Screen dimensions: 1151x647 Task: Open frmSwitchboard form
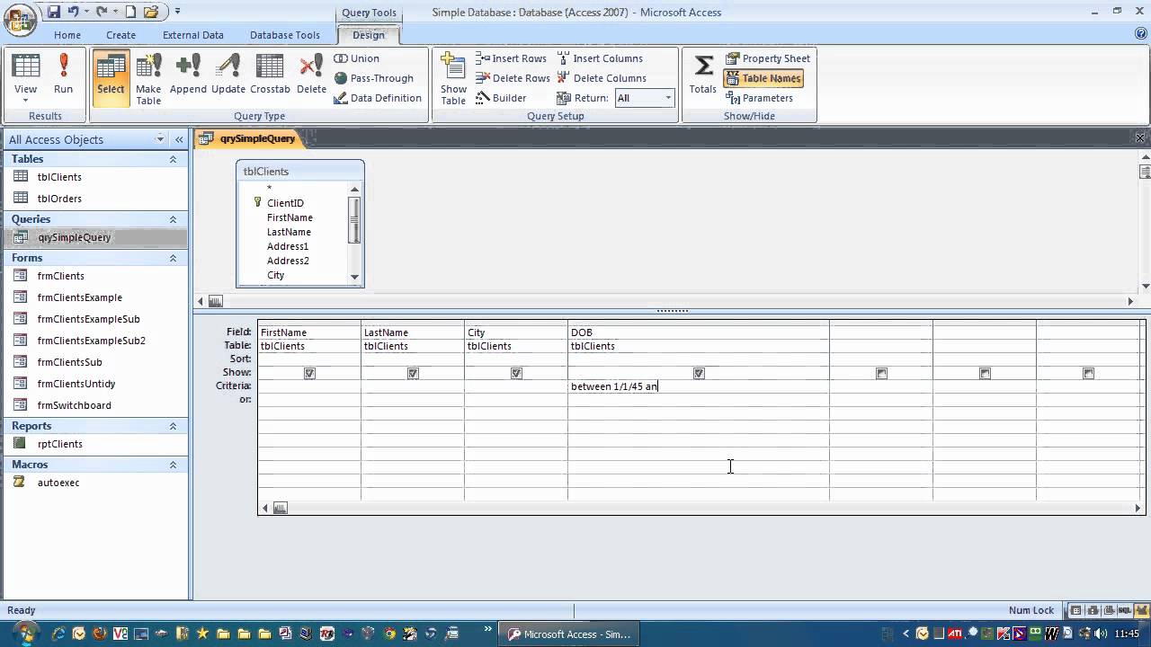74,405
